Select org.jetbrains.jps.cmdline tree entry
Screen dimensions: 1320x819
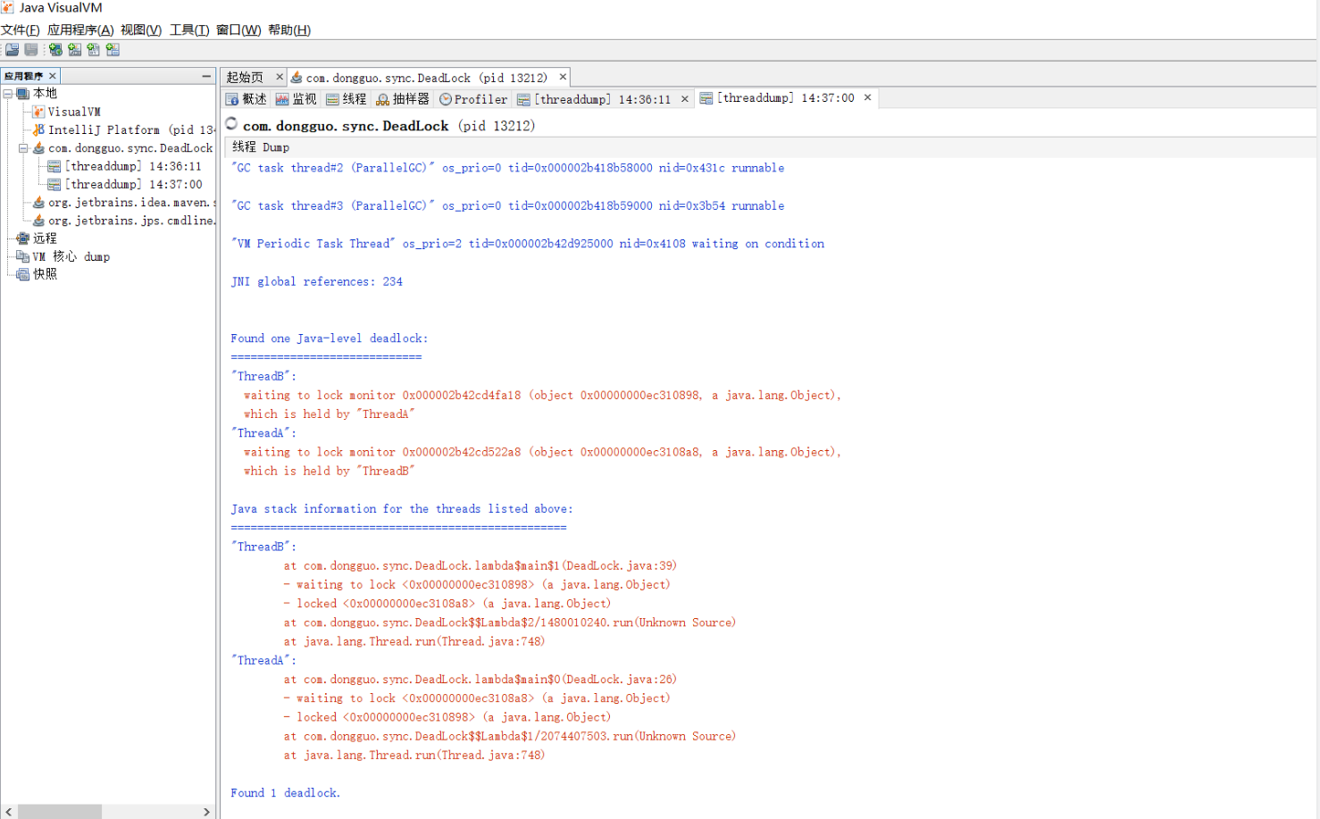pyautogui.click(x=131, y=221)
